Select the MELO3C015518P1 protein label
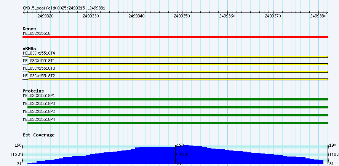This screenshot has width=339, height=166. (39, 96)
